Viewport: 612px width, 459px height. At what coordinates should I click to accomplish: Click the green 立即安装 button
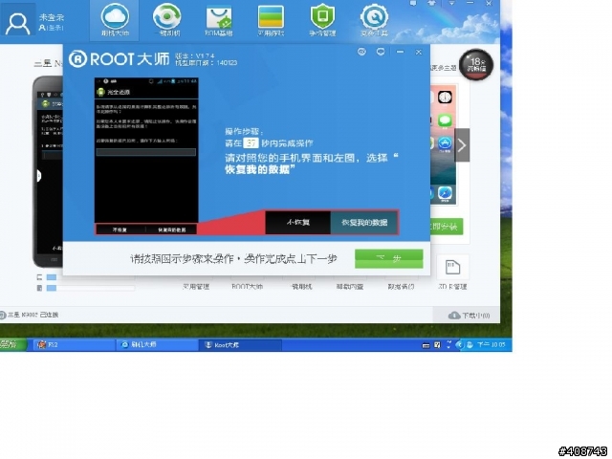coord(447,227)
